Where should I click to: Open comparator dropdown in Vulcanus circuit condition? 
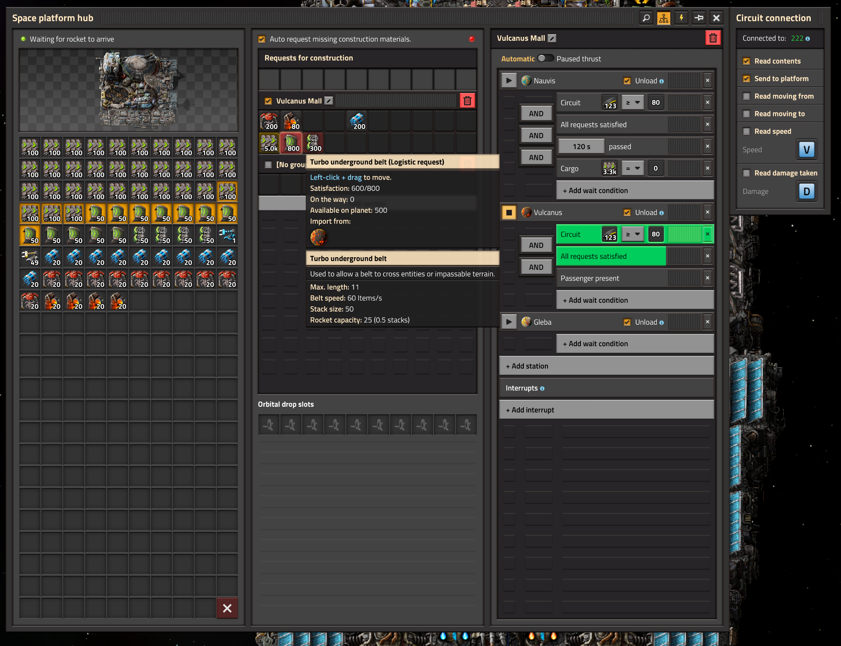(633, 234)
